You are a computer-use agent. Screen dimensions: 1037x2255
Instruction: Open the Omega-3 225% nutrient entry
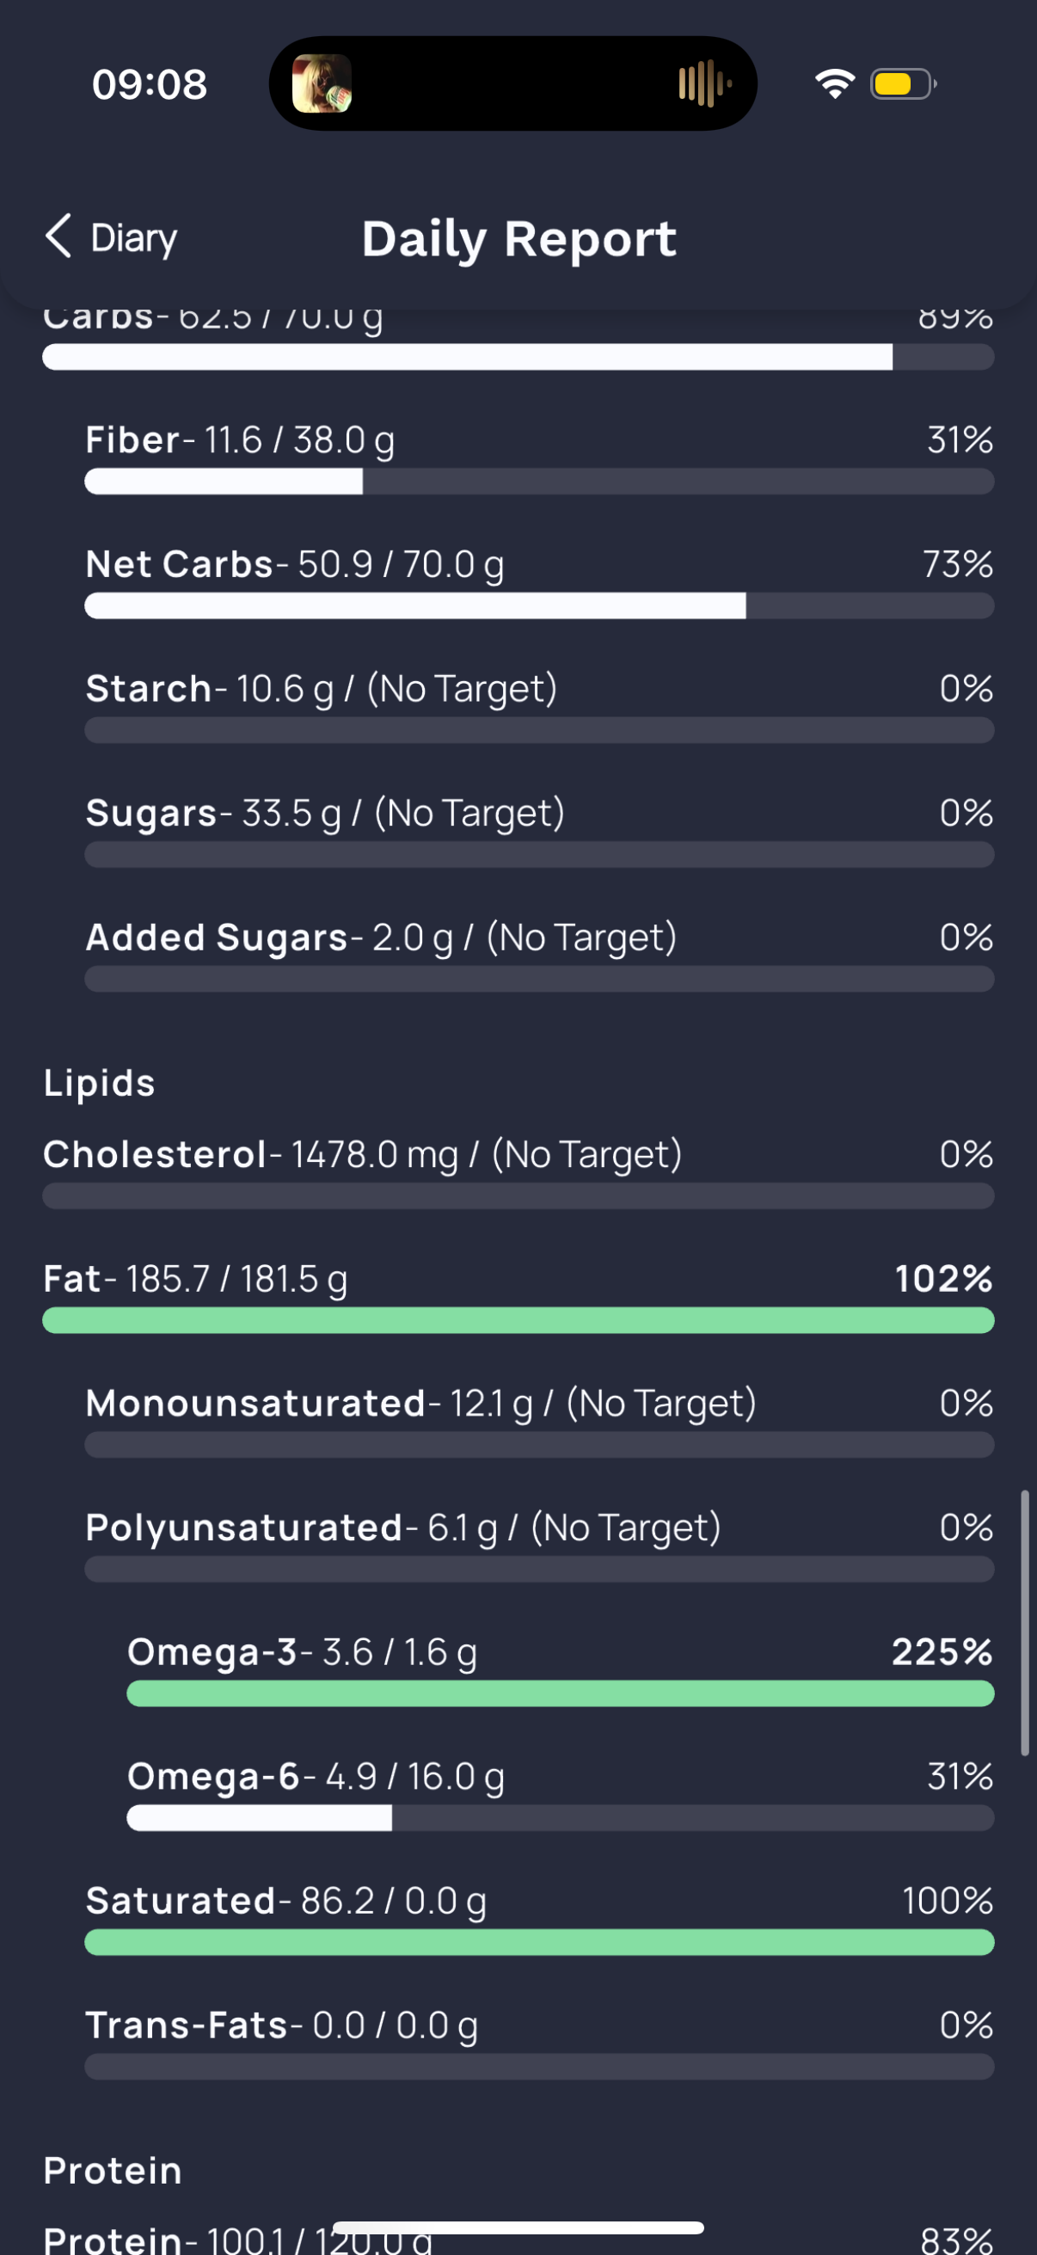(x=560, y=1669)
